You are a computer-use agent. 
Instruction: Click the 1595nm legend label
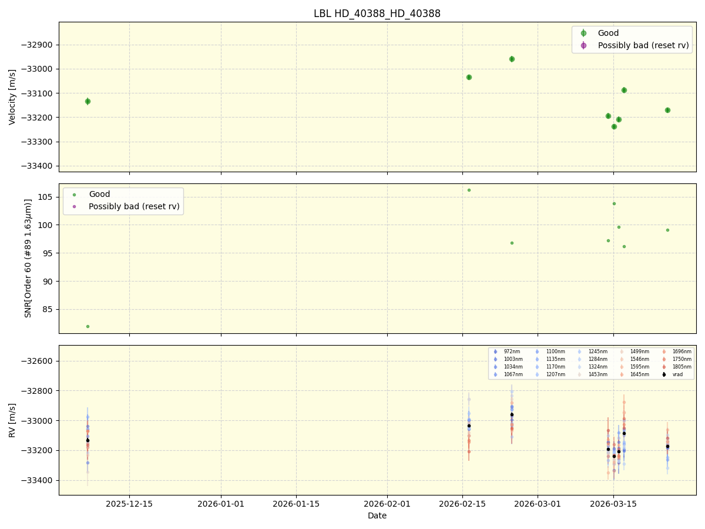[640, 367]
